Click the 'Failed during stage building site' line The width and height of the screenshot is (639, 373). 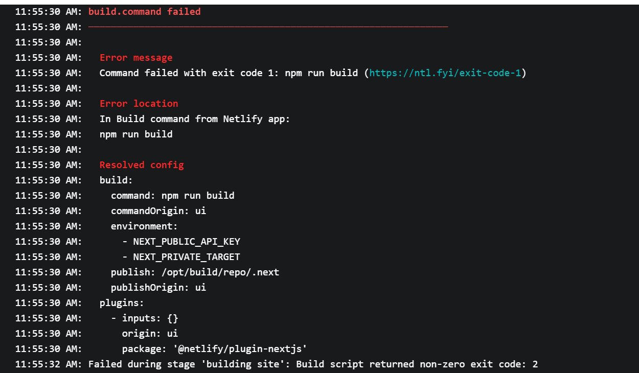click(x=313, y=364)
